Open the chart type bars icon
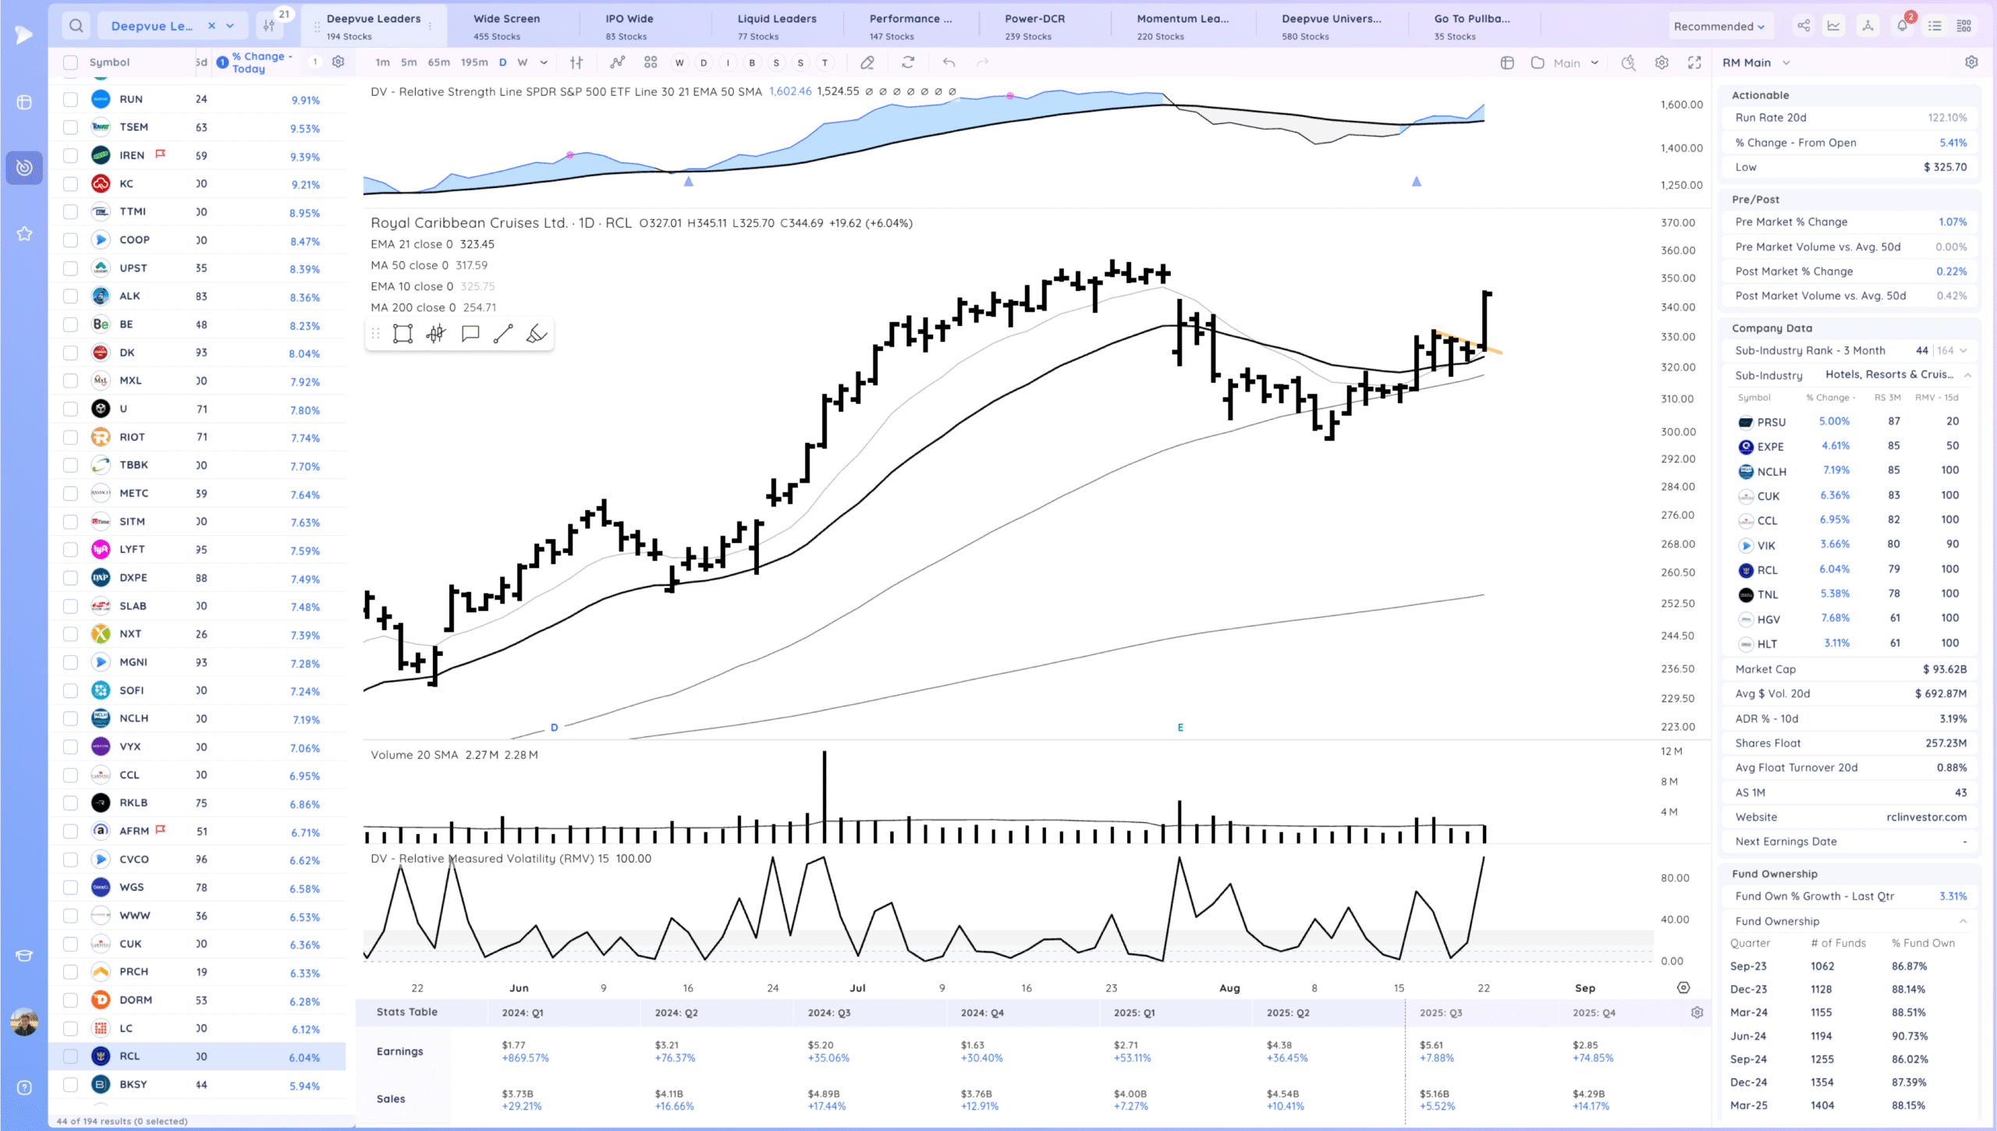Image resolution: width=1997 pixels, height=1131 pixels. pos(576,62)
